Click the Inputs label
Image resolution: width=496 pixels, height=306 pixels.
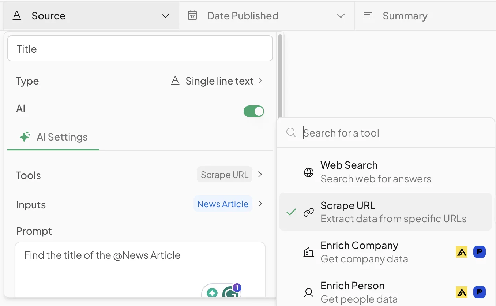pos(31,205)
